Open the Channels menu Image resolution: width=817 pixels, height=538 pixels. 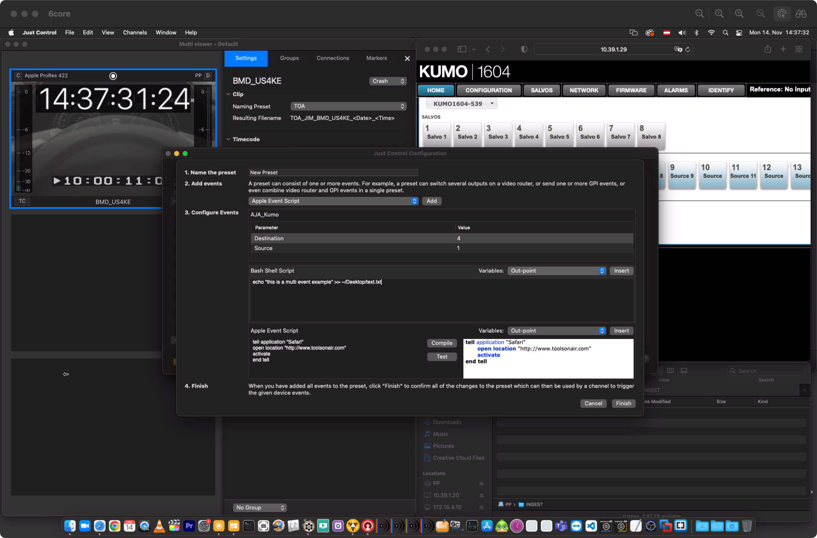135,33
